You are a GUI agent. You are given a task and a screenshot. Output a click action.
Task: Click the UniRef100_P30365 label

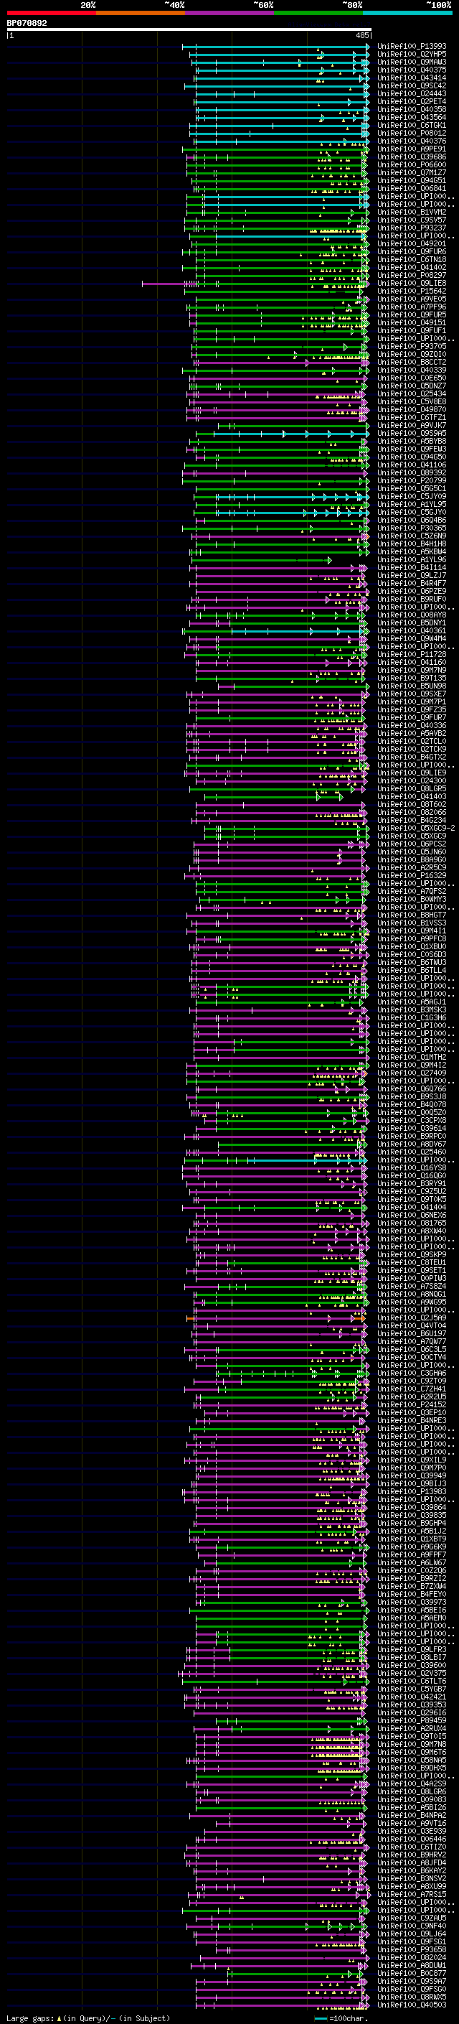[x=412, y=528]
